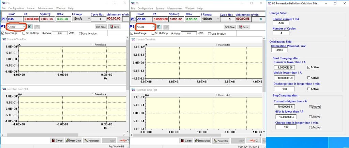Screen dimensions: 349x148
Task: Click the greyed OCP button in P0 window
Action: (x=109, y=141)
